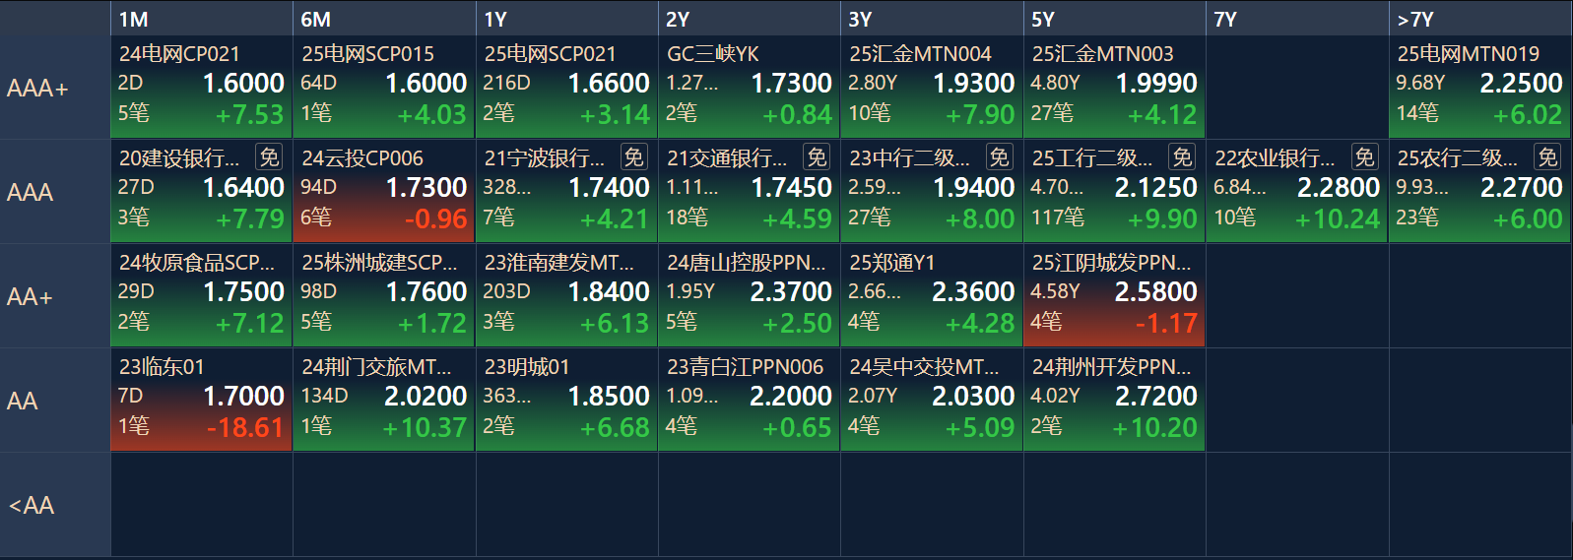This screenshot has width=1573, height=560.
Task: Open the 24荆州开发PPN bond tile
Action: click(1114, 400)
